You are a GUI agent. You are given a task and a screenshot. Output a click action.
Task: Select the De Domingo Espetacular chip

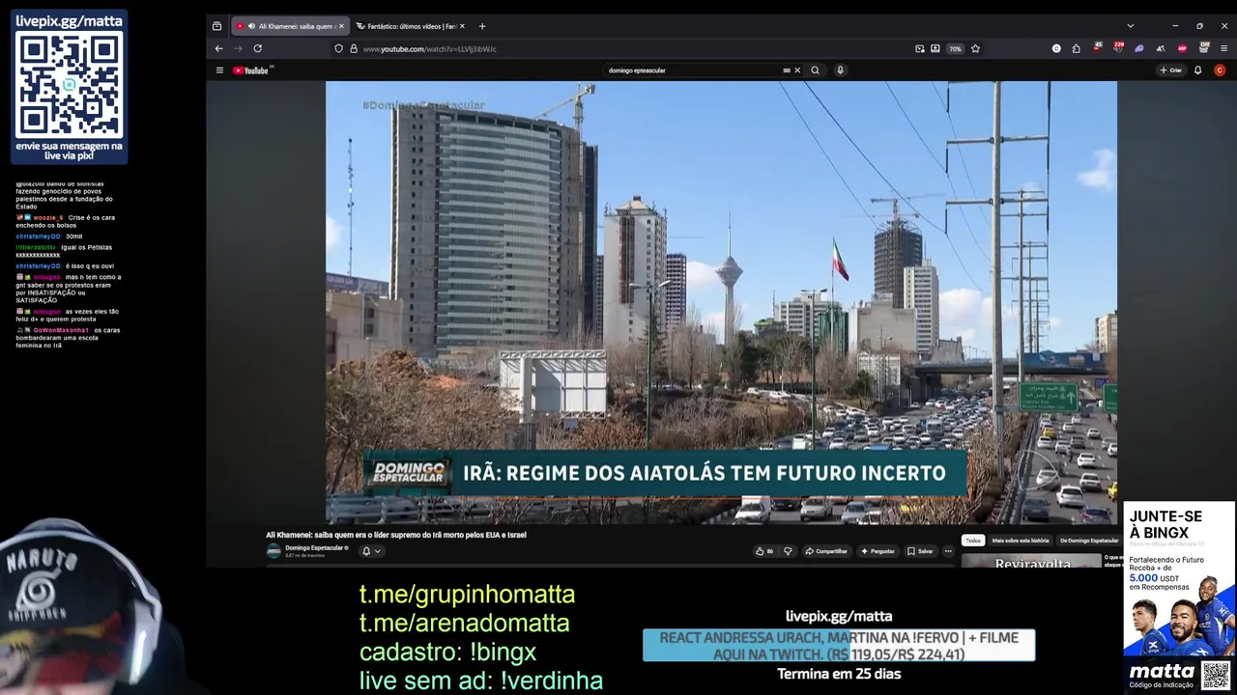pyautogui.click(x=1089, y=541)
